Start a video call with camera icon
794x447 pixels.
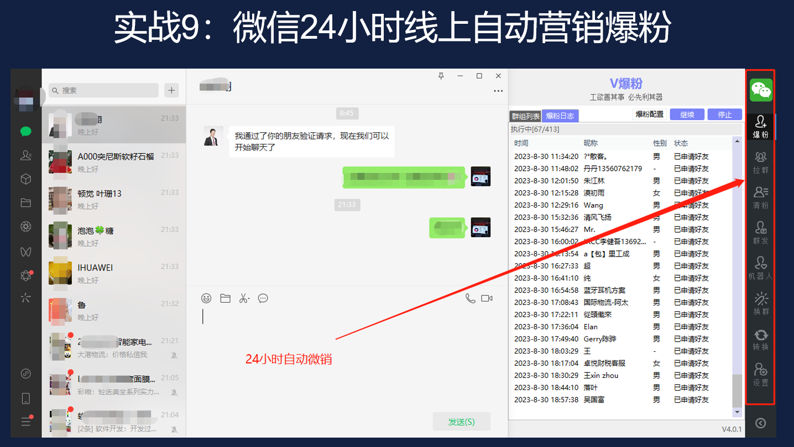pos(487,298)
